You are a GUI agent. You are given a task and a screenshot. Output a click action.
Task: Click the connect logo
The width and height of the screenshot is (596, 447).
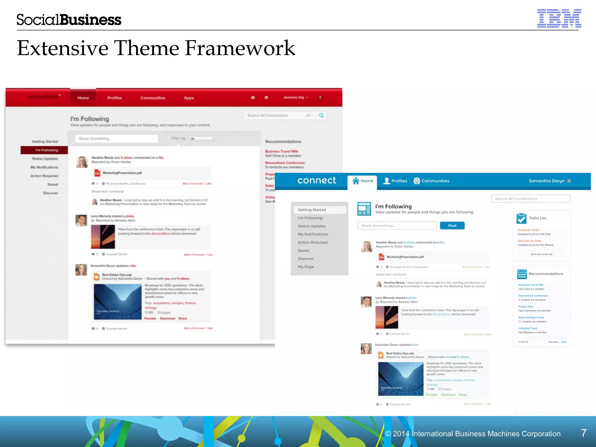tap(317, 180)
